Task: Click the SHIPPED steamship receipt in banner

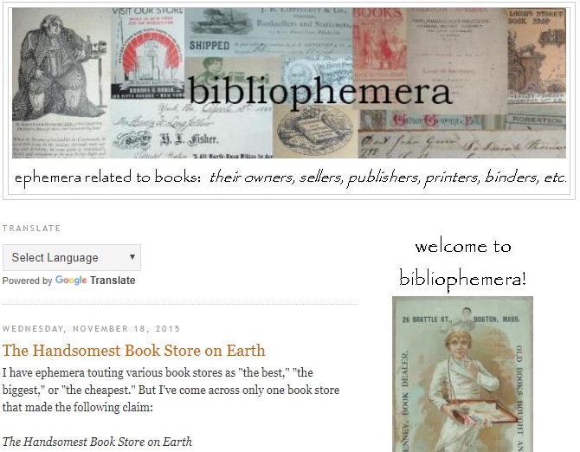Action: click(268, 33)
